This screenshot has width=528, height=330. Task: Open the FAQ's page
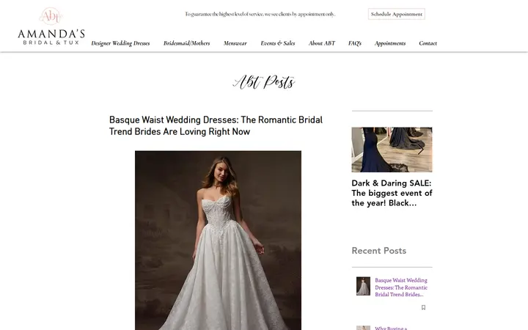point(355,43)
